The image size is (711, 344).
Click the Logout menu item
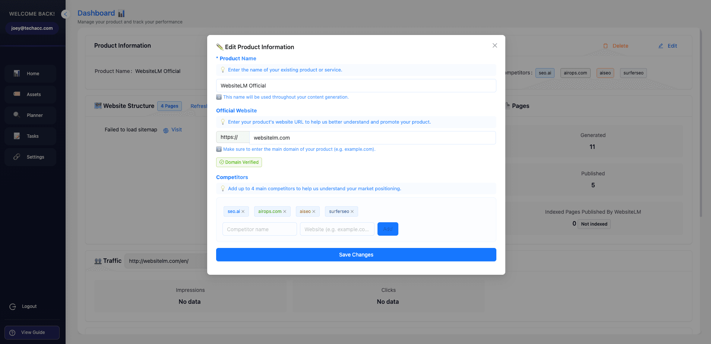23,306
